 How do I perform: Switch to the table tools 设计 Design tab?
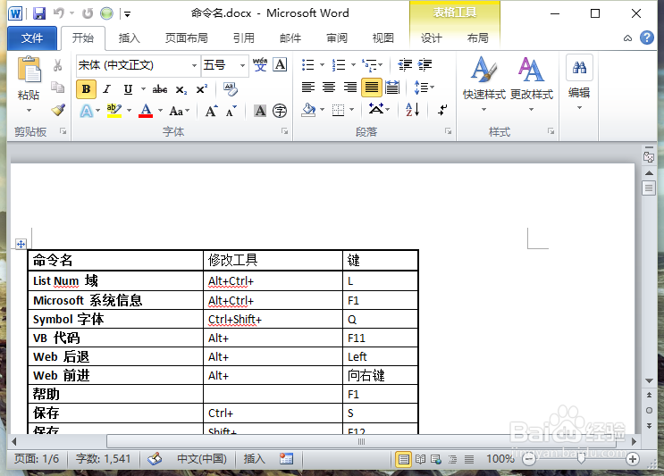431,38
